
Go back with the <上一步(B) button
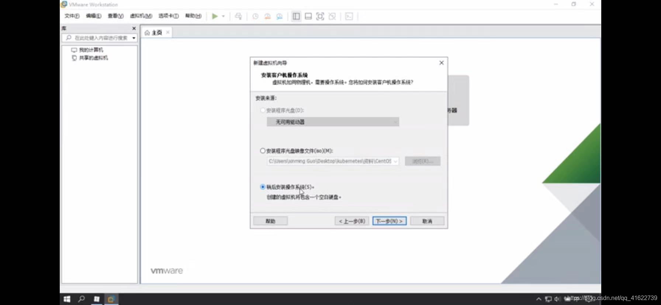point(352,221)
